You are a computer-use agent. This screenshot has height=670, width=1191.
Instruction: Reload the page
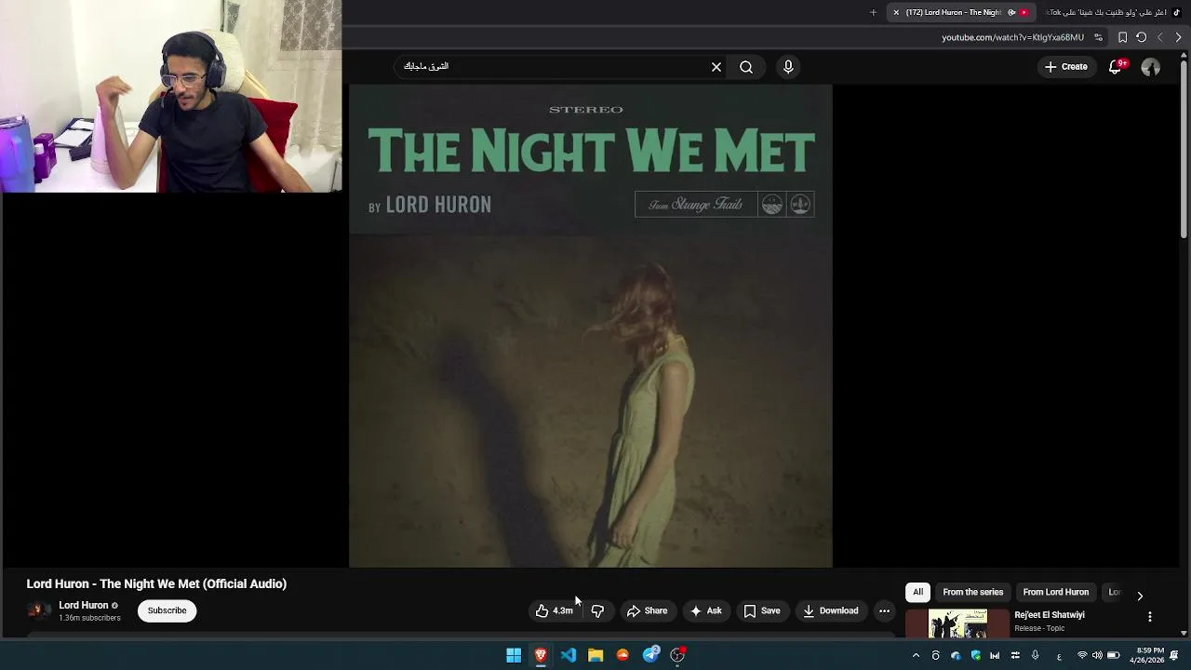pyautogui.click(x=1141, y=37)
